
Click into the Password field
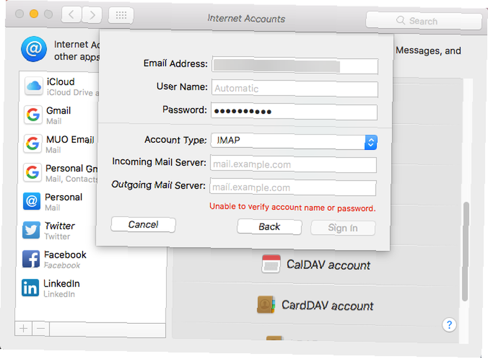point(294,112)
